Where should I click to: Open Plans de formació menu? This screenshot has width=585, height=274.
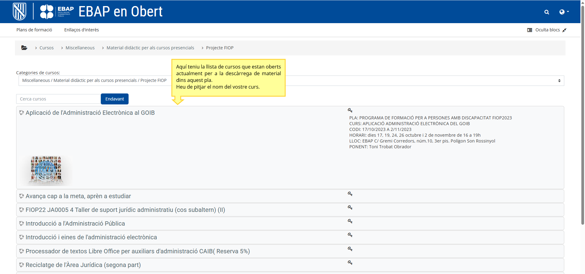pos(34,30)
